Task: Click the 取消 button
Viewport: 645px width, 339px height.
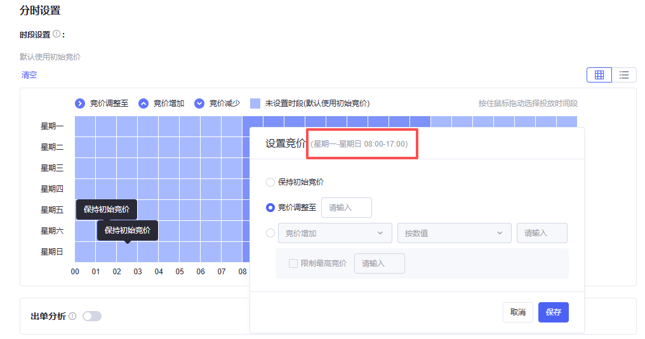Action: 518,312
